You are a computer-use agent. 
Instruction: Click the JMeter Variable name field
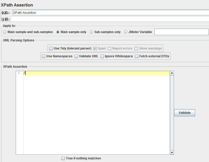pos(182,32)
